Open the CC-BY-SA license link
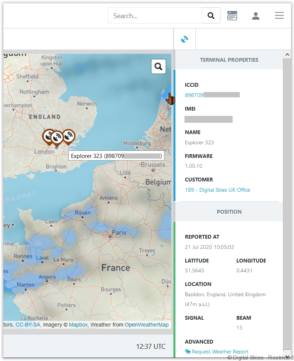Viewport: 294px width, 361px height. 28,325
